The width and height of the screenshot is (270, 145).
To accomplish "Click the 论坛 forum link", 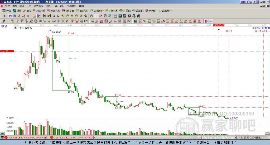I will click(x=249, y=2).
